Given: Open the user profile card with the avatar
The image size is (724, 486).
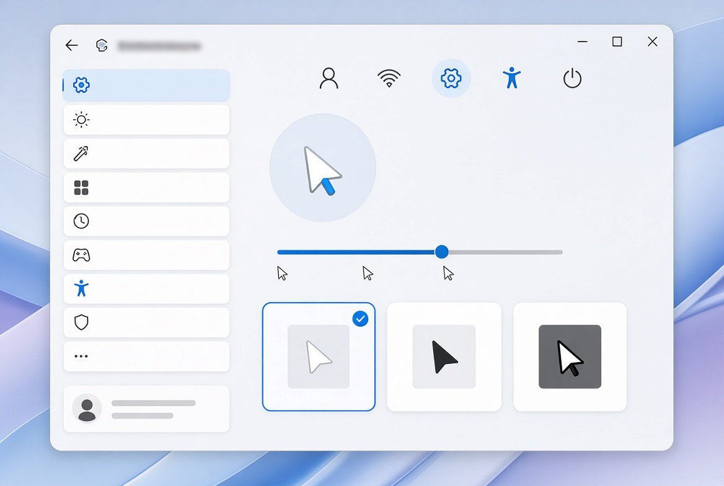Looking at the screenshot, I should [x=146, y=409].
